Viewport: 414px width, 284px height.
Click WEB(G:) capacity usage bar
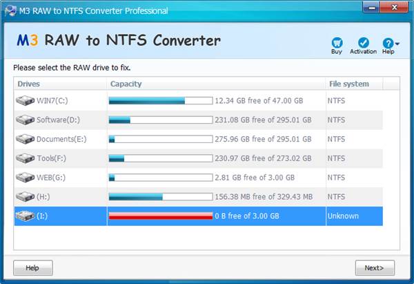point(161,178)
